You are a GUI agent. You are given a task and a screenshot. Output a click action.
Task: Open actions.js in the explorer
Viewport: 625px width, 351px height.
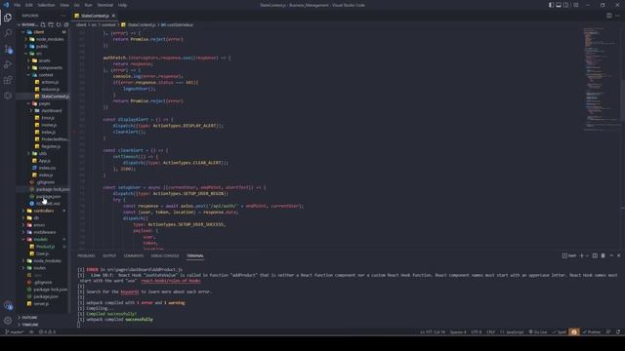(x=50, y=82)
